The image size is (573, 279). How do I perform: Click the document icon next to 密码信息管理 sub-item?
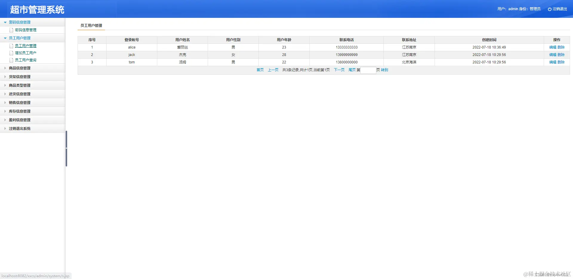(x=11, y=30)
